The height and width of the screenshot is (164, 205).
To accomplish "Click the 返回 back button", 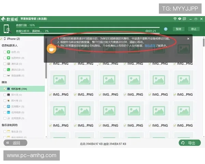I will point(15,143).
